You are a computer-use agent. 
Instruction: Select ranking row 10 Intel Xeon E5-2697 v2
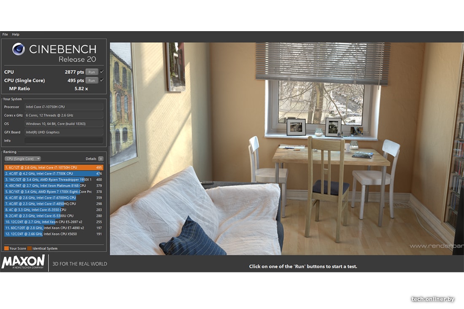[x=54, y=222]
